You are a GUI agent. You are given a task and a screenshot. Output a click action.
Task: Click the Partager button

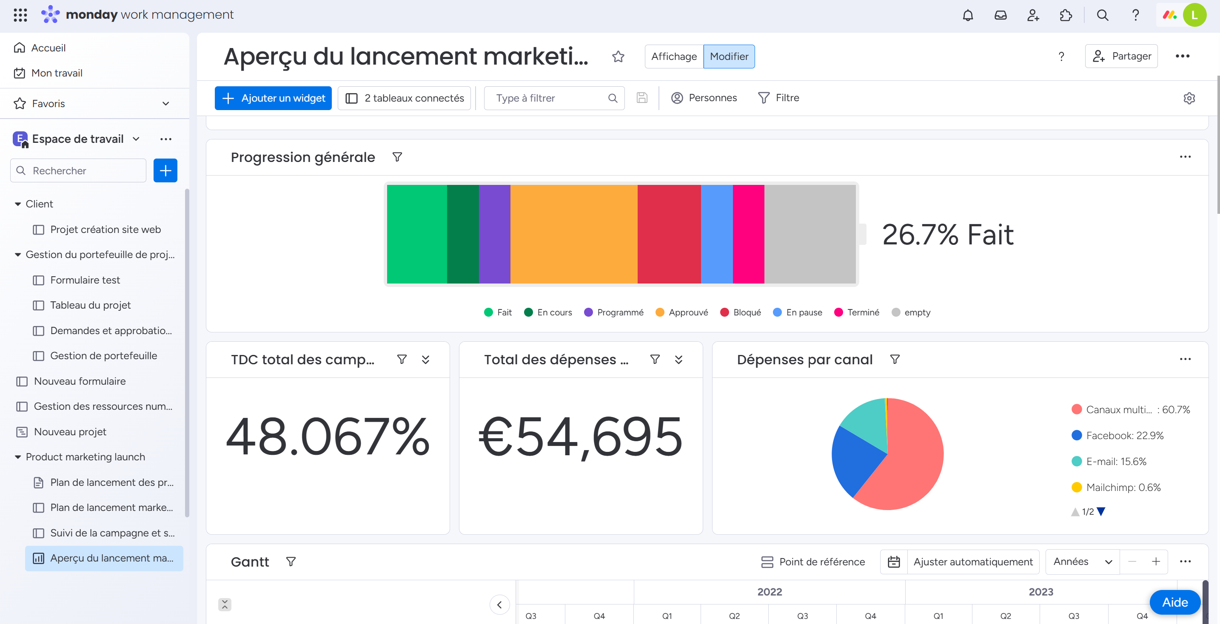(1121, 56)
